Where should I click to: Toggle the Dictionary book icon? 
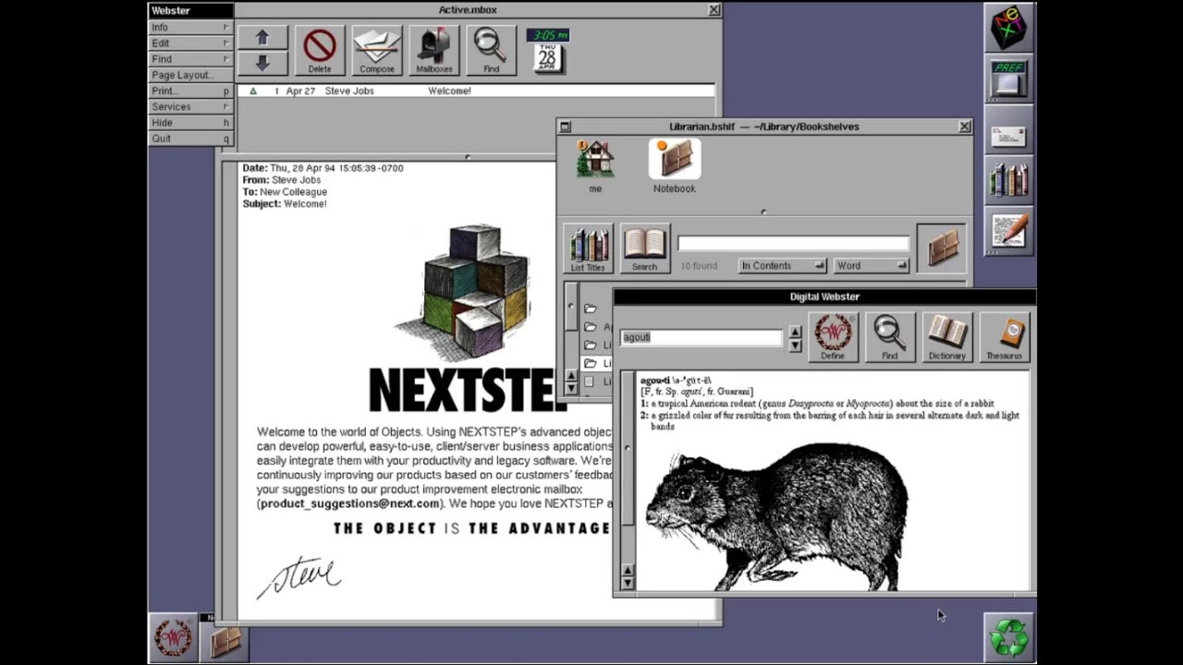tap(946, 337)
